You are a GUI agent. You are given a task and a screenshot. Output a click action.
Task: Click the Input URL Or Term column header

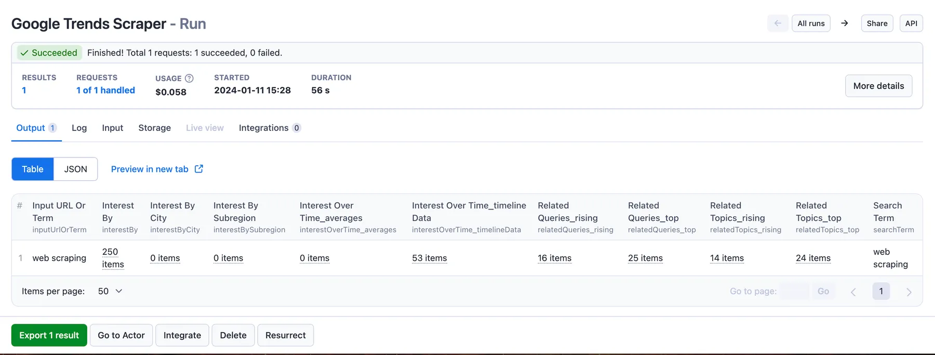pos(59,217)
